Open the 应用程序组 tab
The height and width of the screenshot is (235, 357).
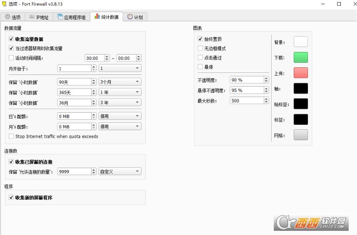click(72, 17)
